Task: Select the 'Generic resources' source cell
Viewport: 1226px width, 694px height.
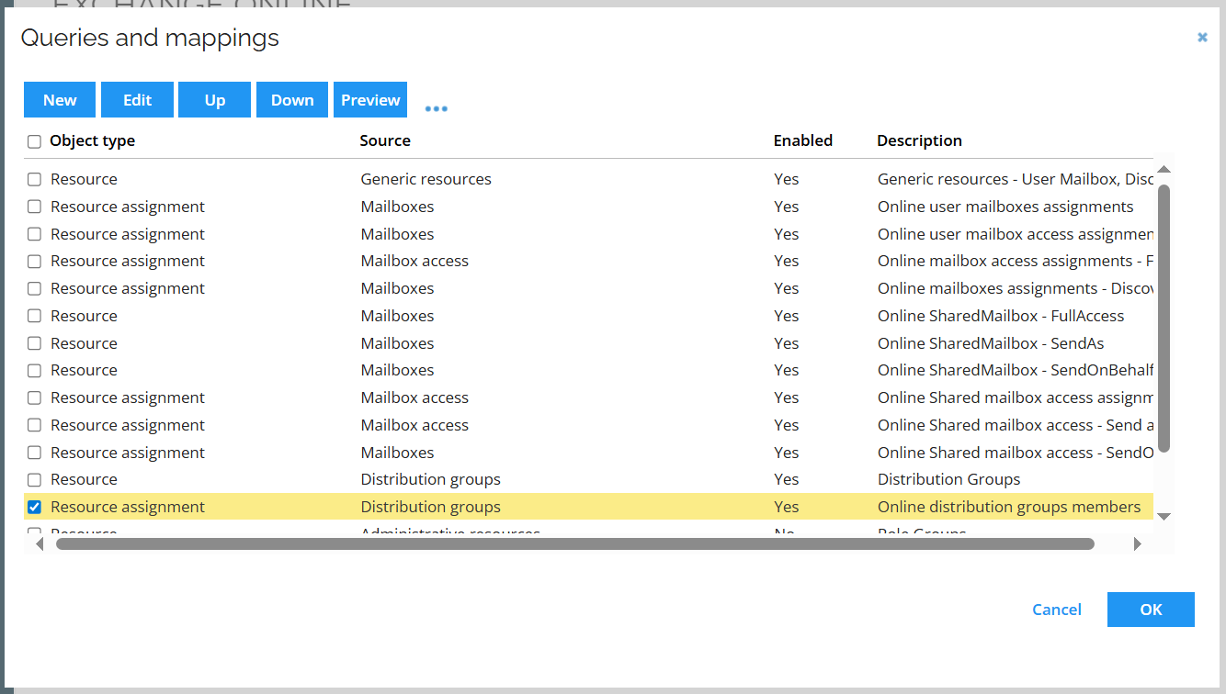Action: tap(426, 179)
